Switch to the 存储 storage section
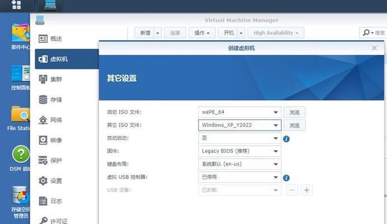The image size is (387, 224). tap(56, 100)
